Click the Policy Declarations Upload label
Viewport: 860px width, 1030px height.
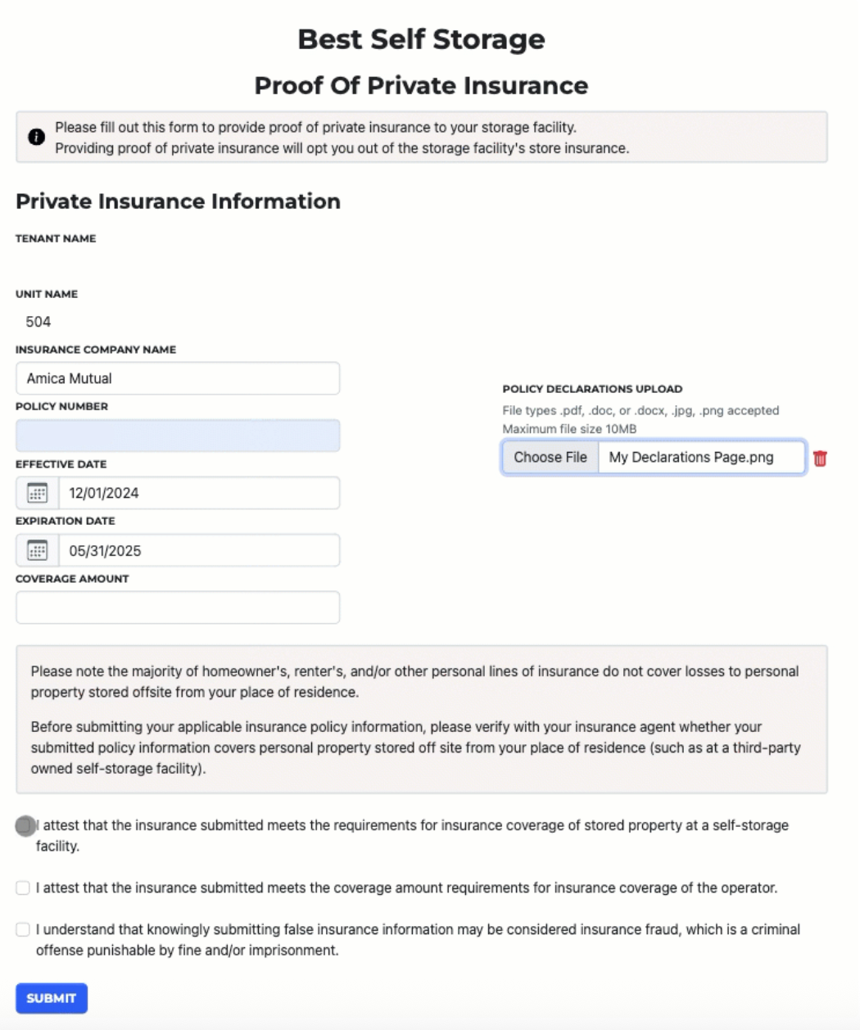pyautogui.click(x=592, y=389)
